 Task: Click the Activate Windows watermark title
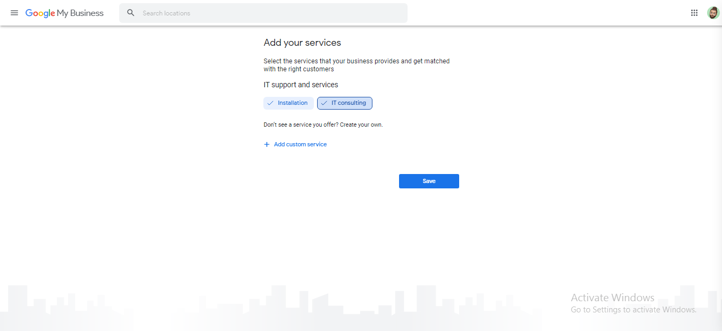coord(612,297)
